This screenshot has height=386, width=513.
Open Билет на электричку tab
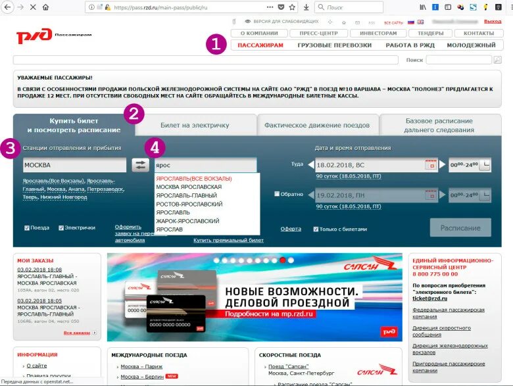(195, 125)
